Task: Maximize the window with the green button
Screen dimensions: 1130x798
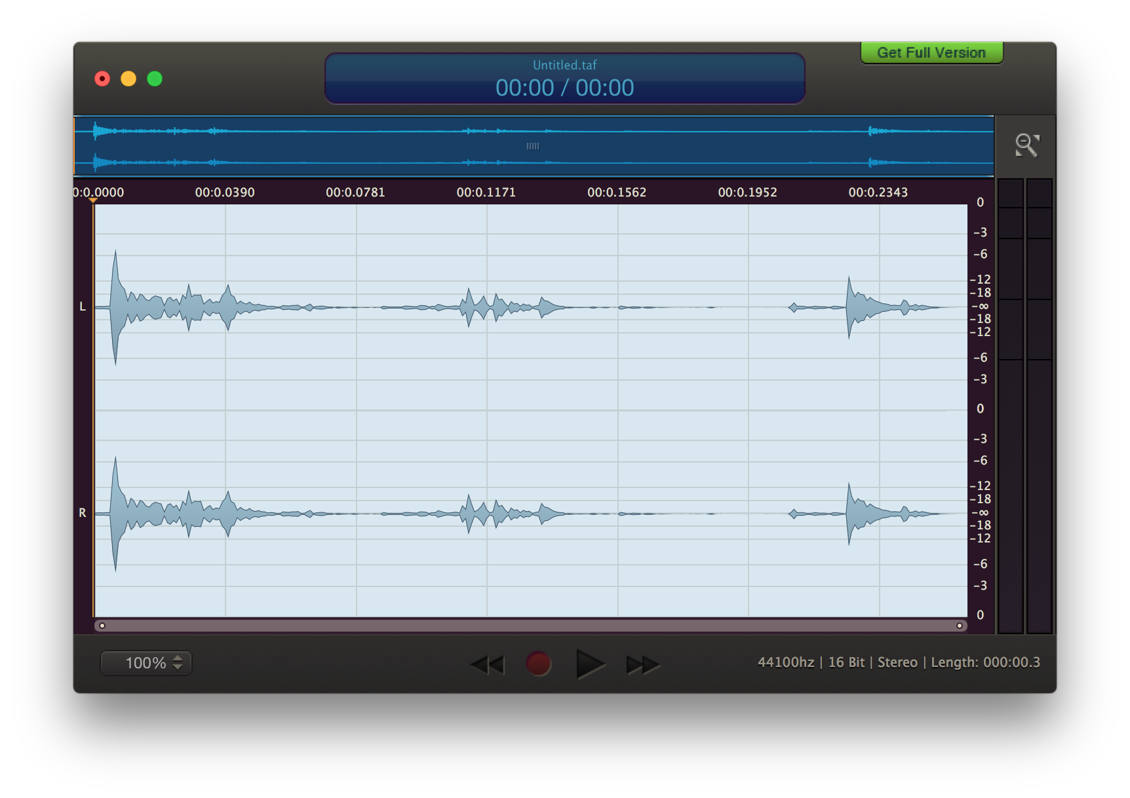Action: 155,79
